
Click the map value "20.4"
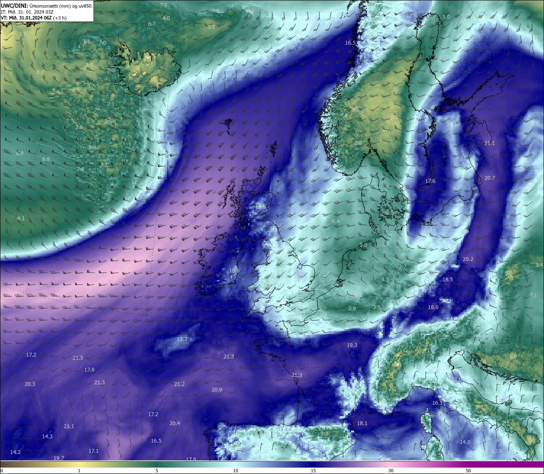click(175, 423)
